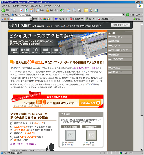This screenshot has height=155, width=144.
Task: Click the 詳細はこちら campaign button
Action: point(90,103)
